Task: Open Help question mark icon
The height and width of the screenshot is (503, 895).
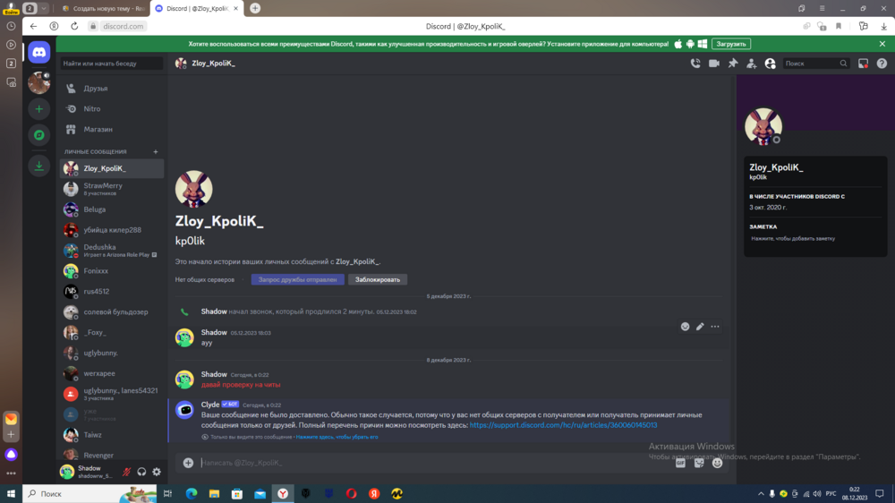Action: click(x=882, y=64)
